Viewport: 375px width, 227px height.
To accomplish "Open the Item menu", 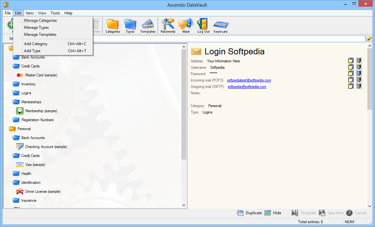I will [30, 13].
